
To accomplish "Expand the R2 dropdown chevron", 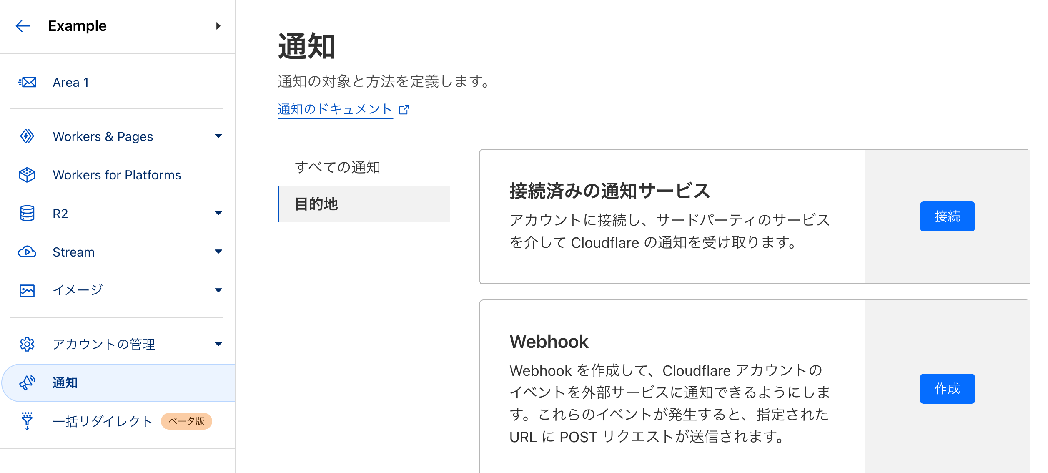I will [218, 213].
